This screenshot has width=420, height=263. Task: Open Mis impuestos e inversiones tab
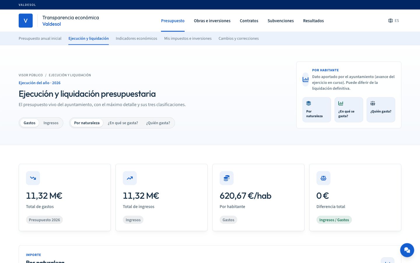point(188,39)
